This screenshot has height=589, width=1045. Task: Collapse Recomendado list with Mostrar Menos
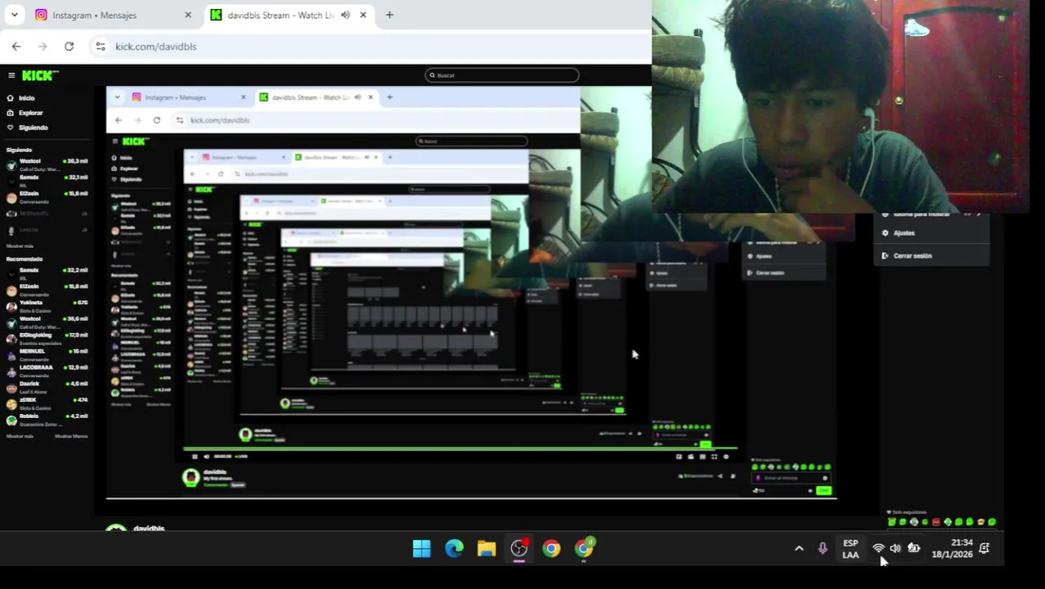click(71, 437)
